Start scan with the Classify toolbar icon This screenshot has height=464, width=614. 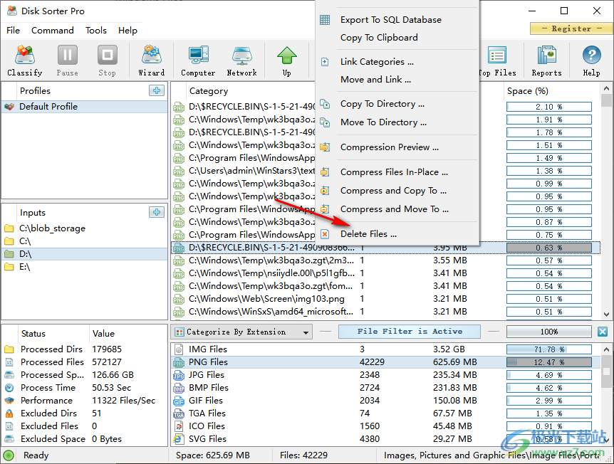coord(25,60)
